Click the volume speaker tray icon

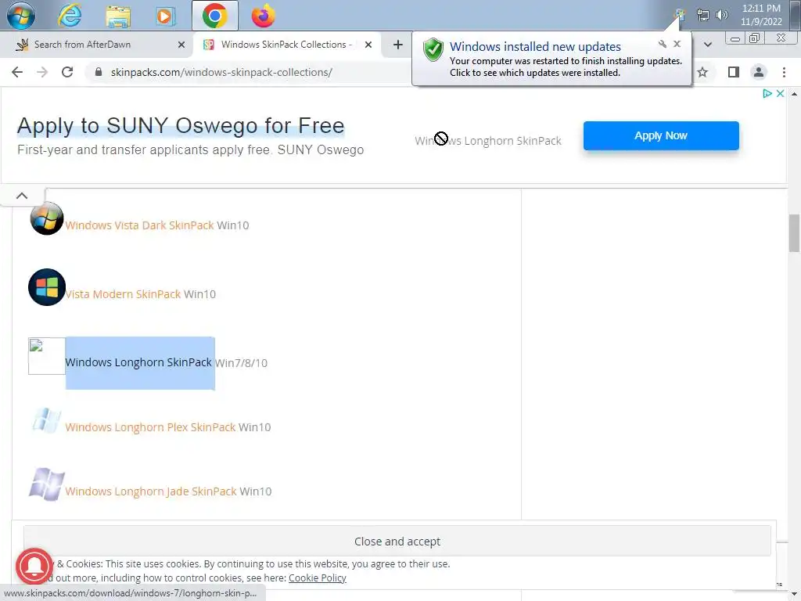click(721, 16)
